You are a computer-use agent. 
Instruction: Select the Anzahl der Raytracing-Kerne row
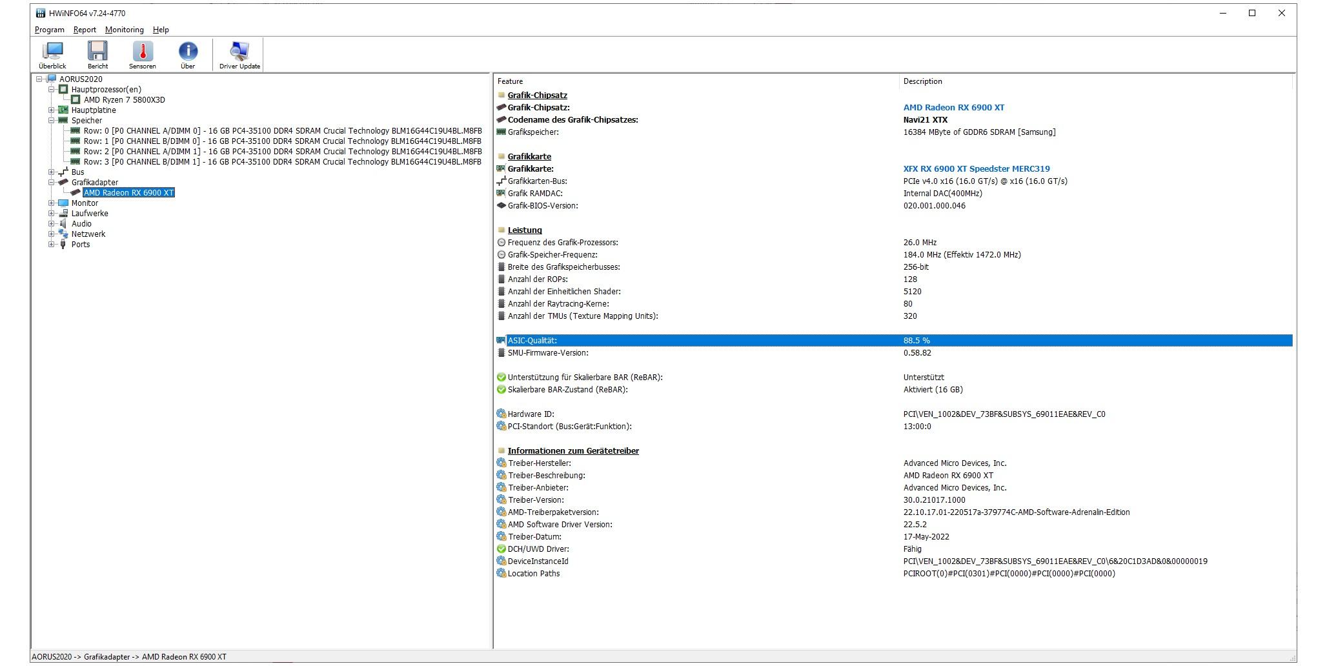893,304
